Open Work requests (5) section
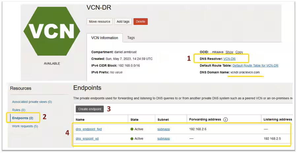The width and height of the screenshot is (297, 153). pyautogui.click(x=25, y=126)
